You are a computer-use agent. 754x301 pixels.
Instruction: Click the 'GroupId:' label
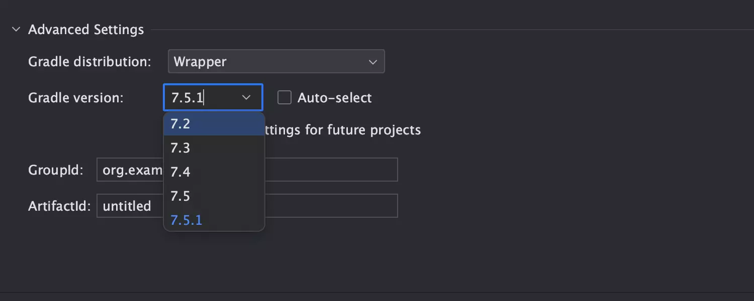click(56, 170)
